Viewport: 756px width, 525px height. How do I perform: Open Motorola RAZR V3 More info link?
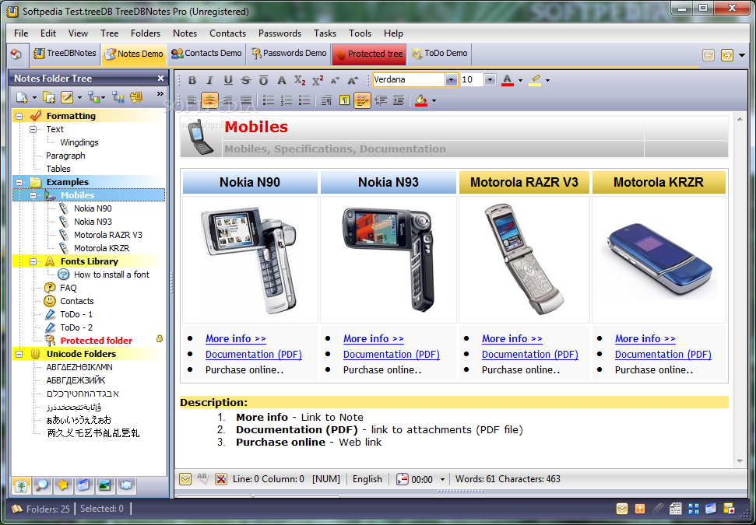pos(512,338)
